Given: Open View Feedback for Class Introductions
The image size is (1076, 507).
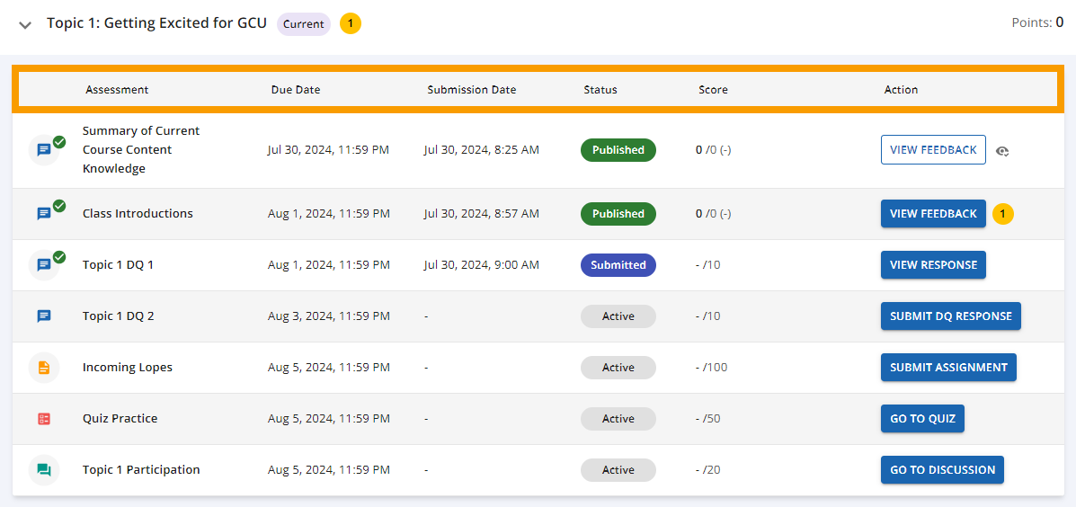Looking at the screenshot, I should (933, 213).
